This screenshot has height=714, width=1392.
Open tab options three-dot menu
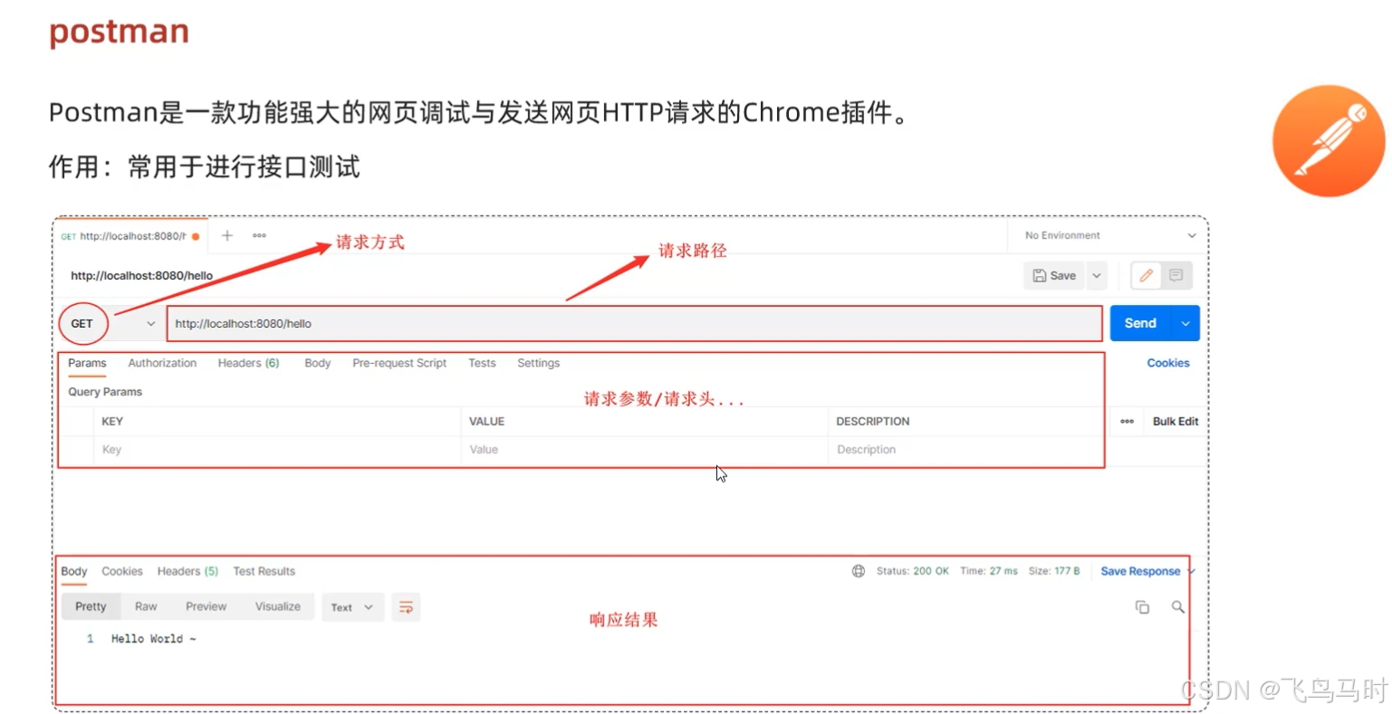(259, 235)
